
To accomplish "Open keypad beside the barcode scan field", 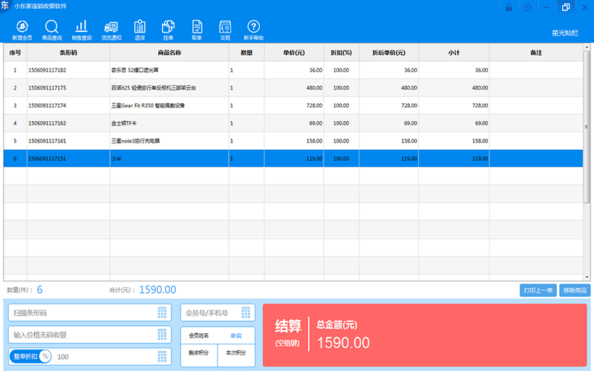I will click(x=162, y=313).
